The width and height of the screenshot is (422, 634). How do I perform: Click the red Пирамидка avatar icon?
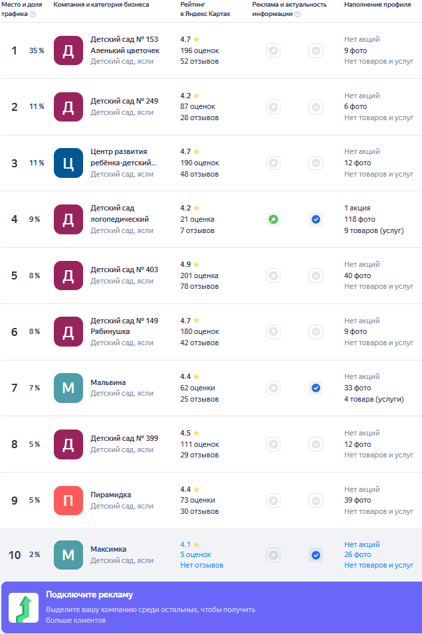click(x=68, y=501)
